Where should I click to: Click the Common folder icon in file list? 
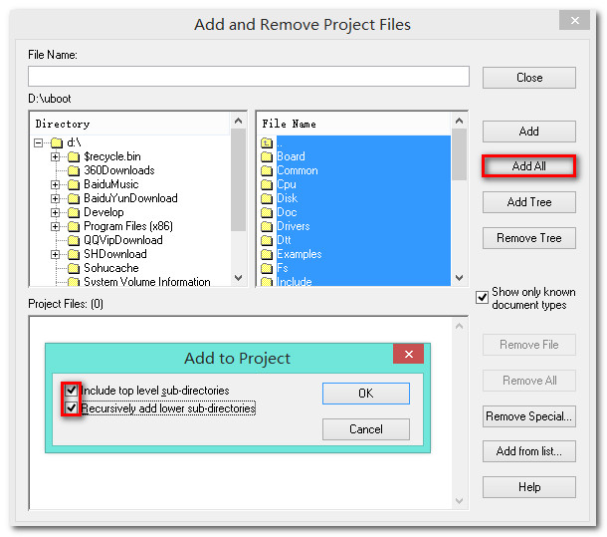(267, 170)
